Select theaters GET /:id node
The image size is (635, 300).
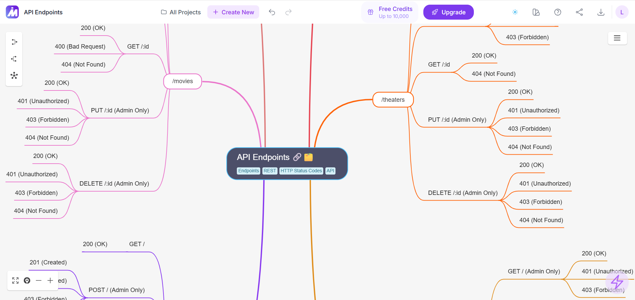pos(439,65)
